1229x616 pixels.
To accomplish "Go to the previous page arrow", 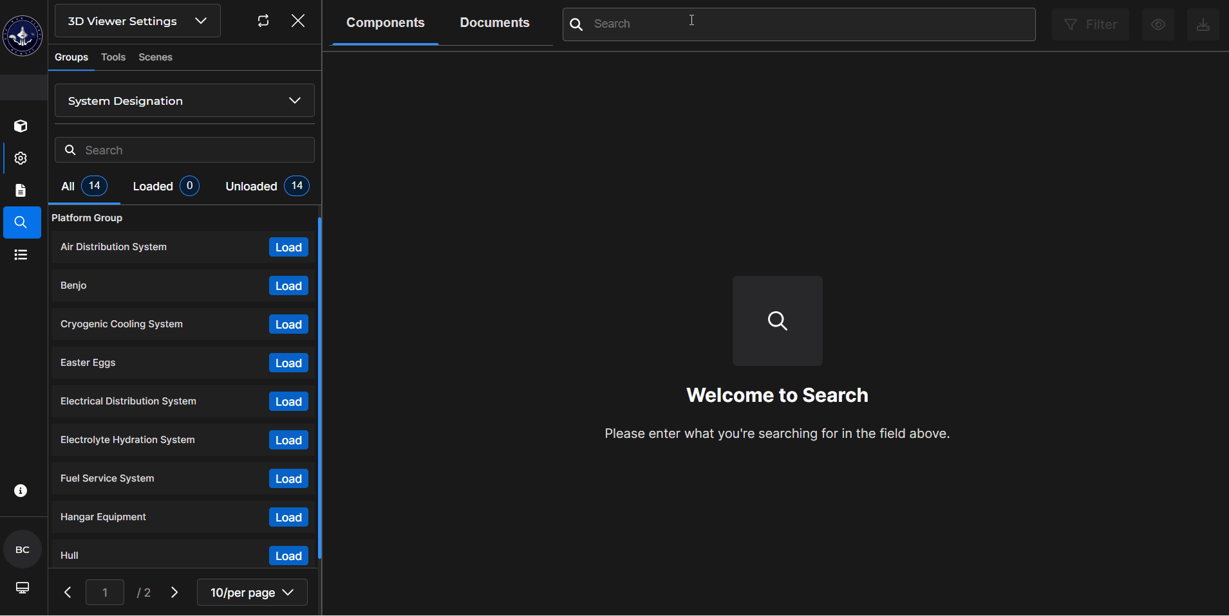I will [x=68, y=592].
